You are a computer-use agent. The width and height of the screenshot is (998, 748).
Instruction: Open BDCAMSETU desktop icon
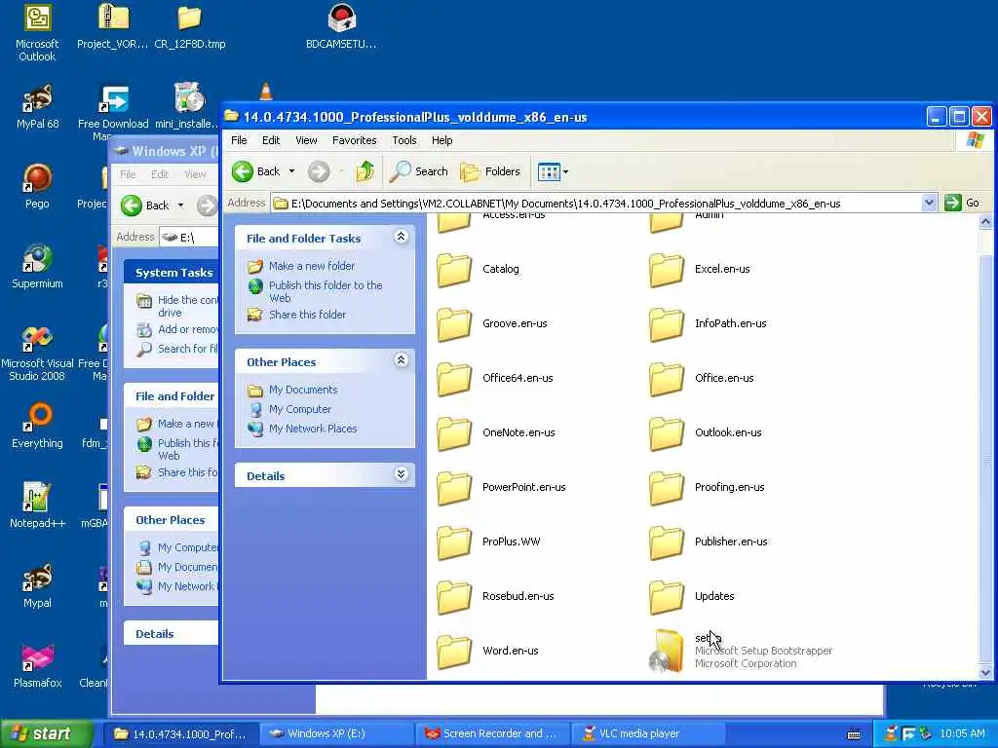pos(341,26)
